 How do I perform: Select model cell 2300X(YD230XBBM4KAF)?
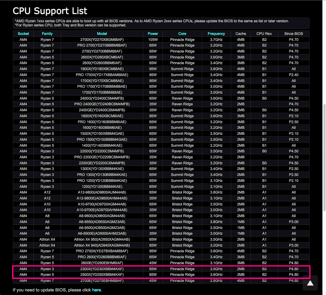(102, 269)
